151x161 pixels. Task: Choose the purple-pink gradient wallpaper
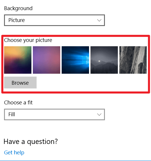46,60
